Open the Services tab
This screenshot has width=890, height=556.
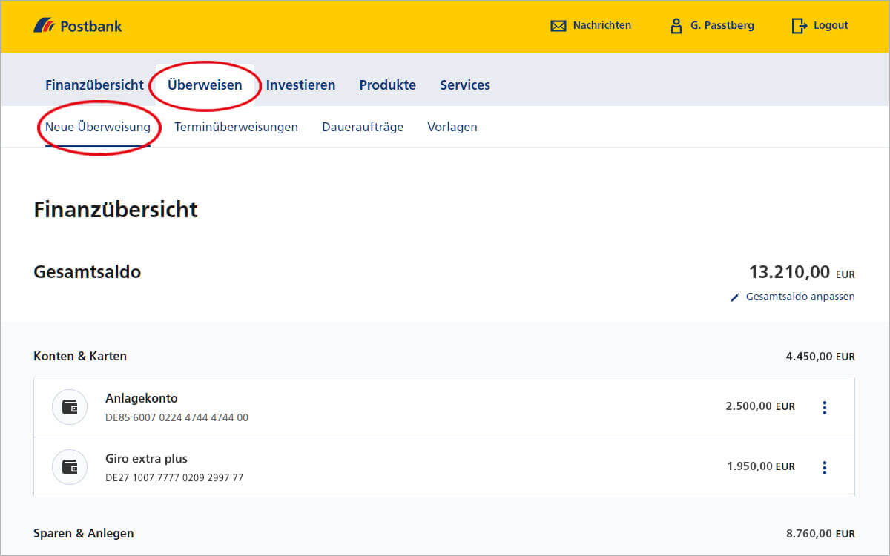pos(465,85)
